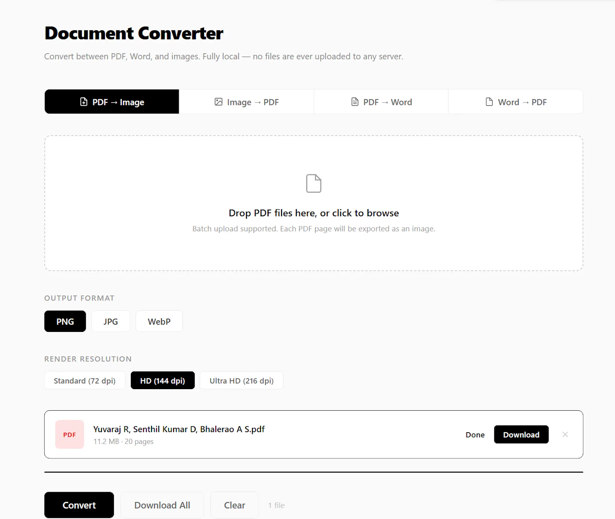This screenshot has height=519, width=615.
Task: Select the PDF → Word tab
Action: click(381, 102)
